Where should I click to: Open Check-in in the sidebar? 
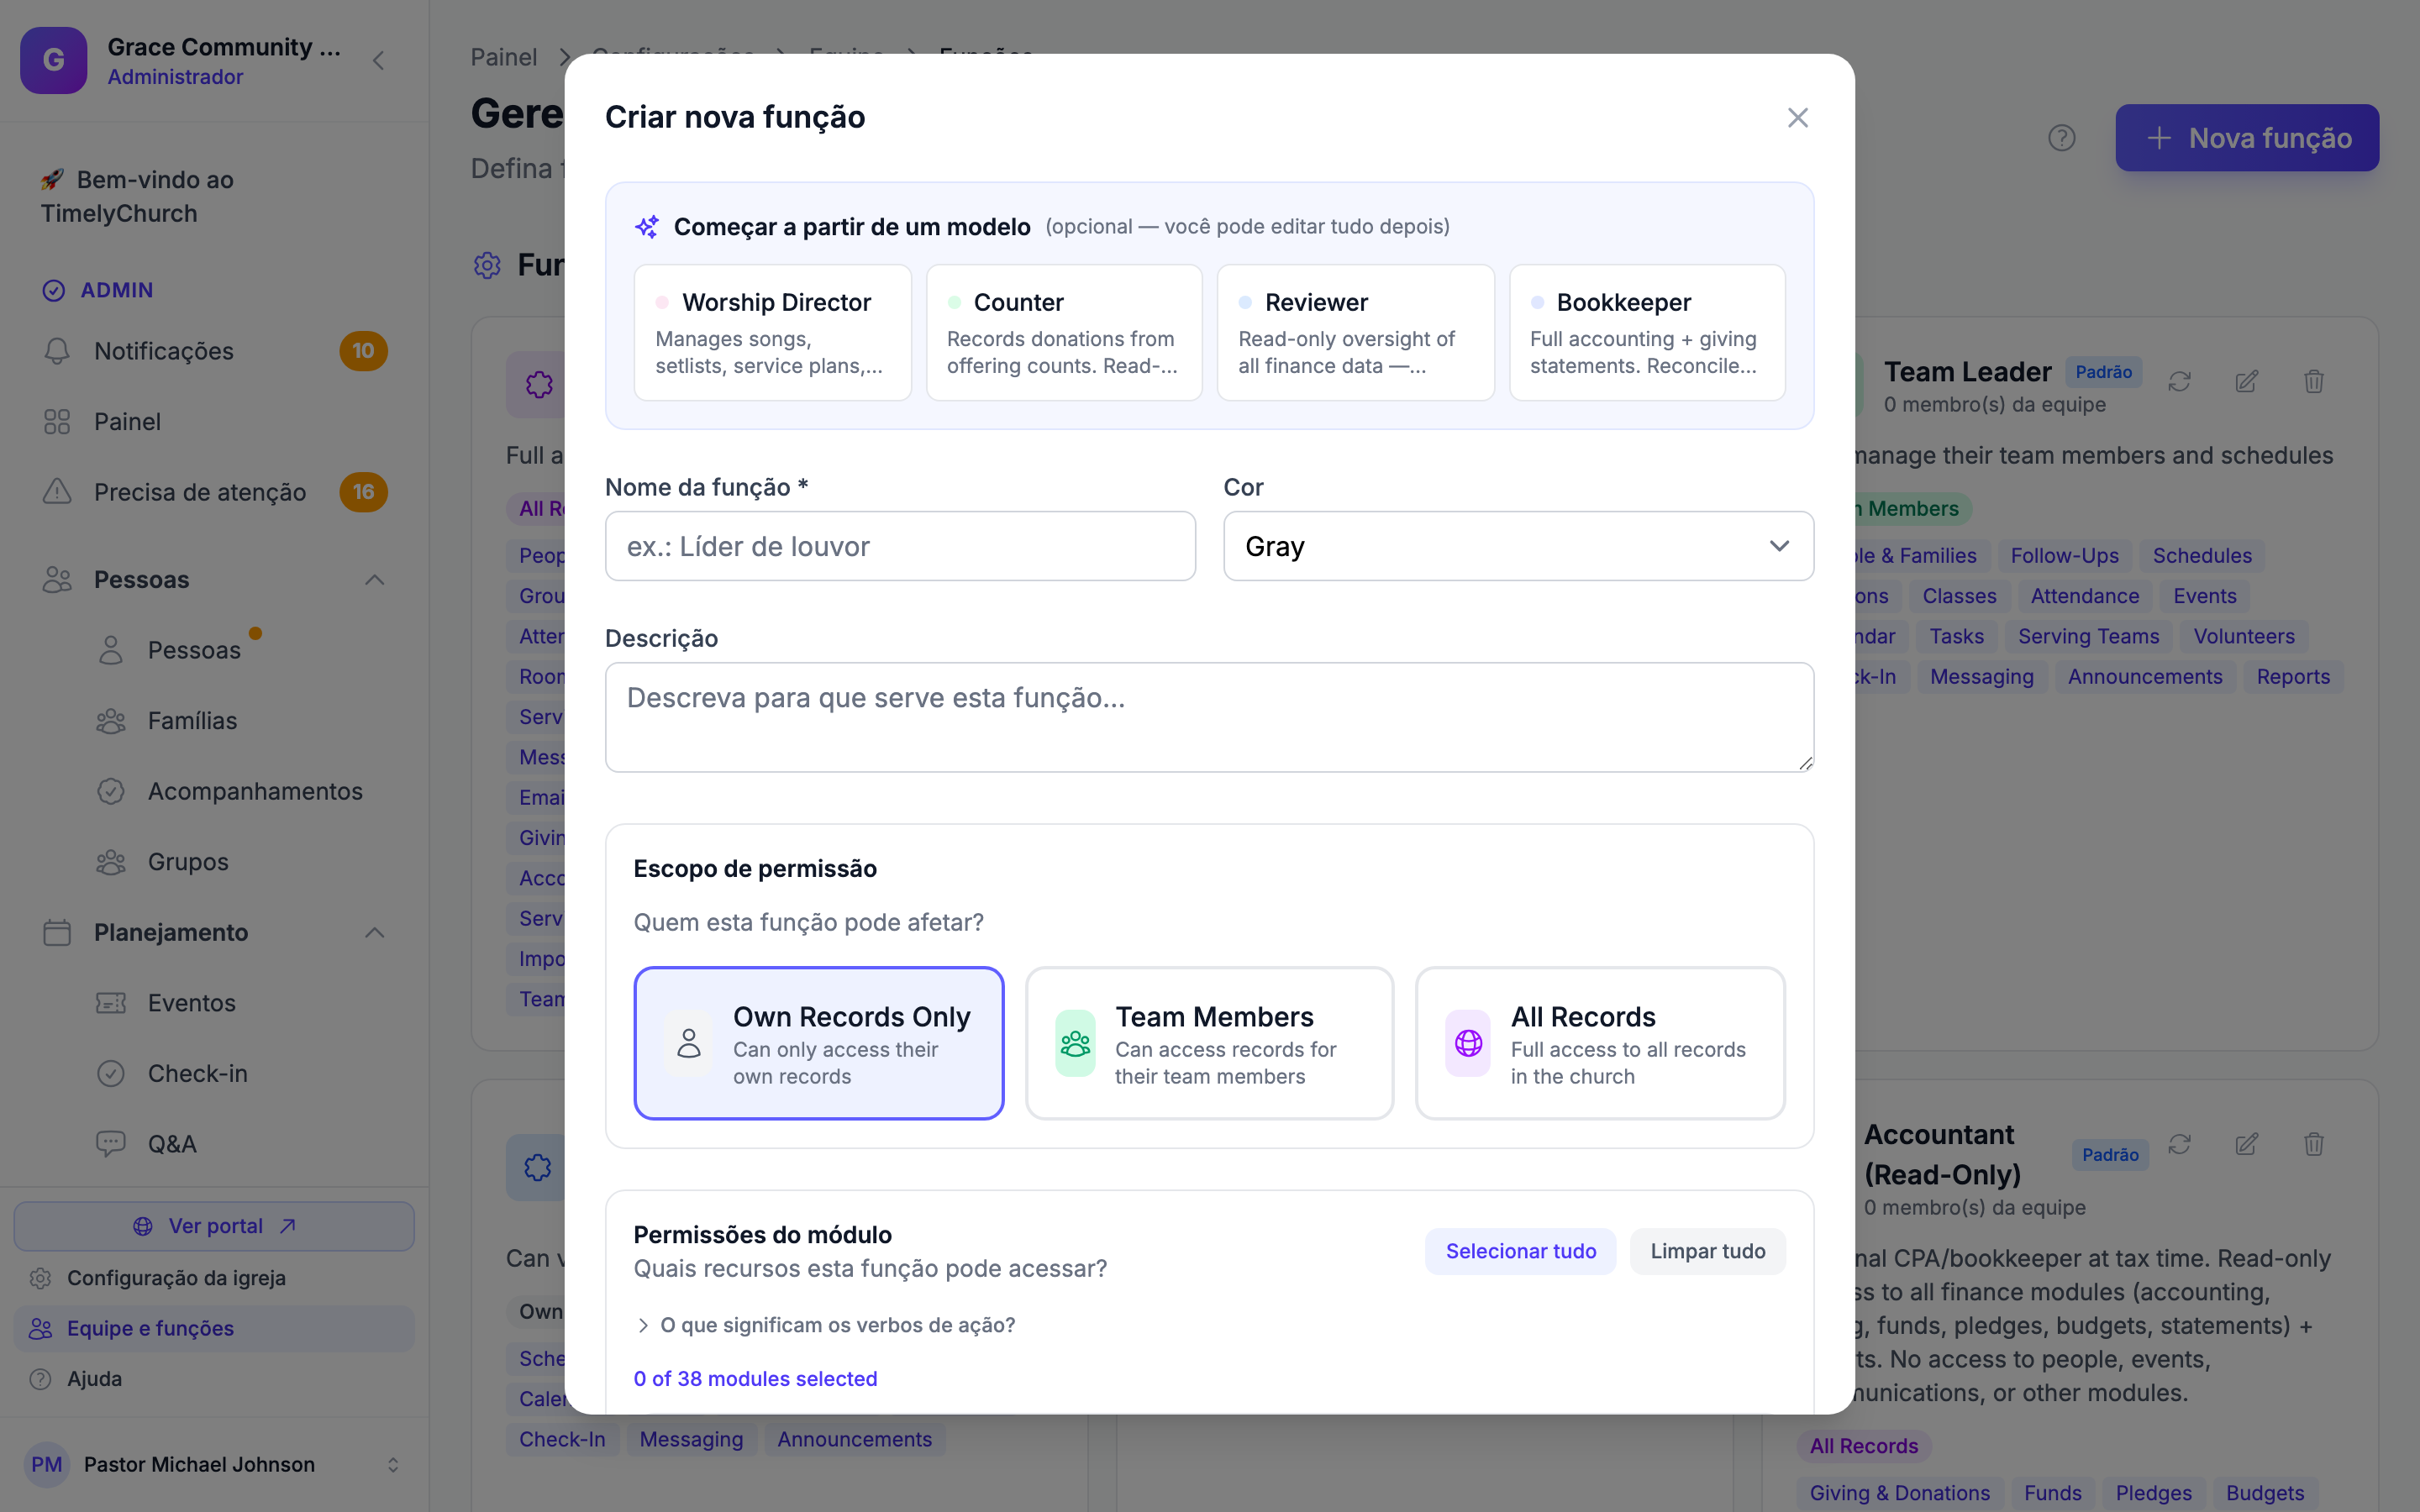(x=197, y=1074)
